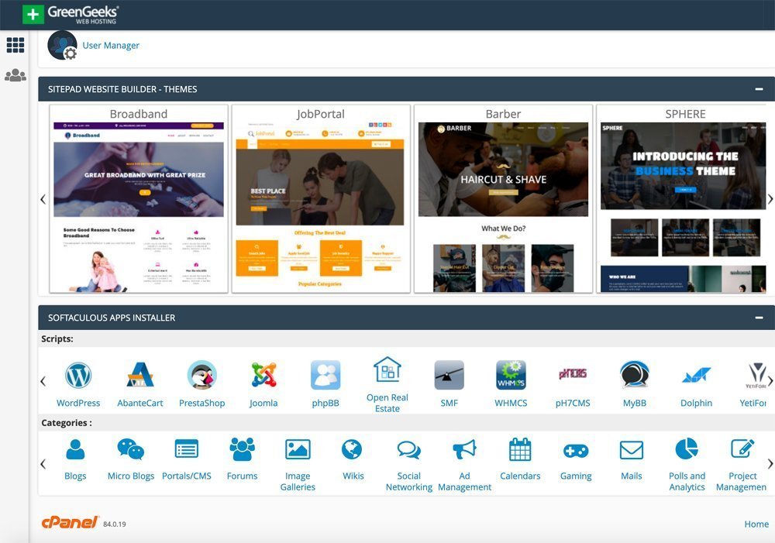The width and height of the screenshot is (775, 543).
Task: Open the Dolphin script icon
Action: point(697,376)
